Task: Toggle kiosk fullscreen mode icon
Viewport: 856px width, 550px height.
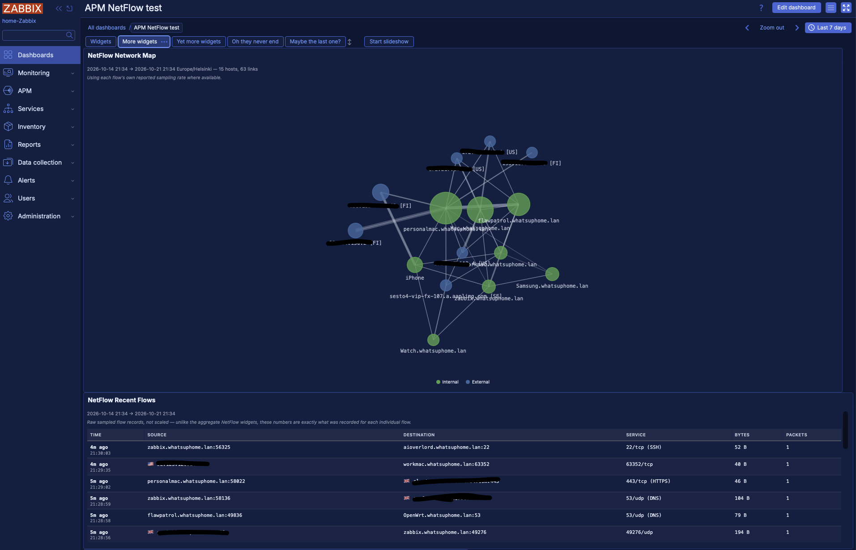Action: [x=846, y=8]
